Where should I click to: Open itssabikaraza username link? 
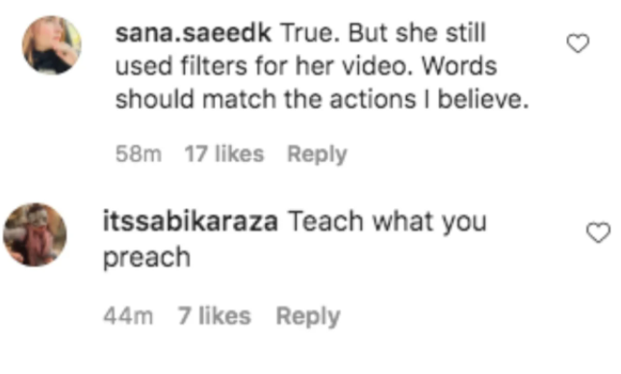pos(191,222)
